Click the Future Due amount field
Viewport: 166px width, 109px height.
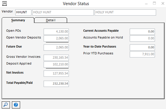coord(56,47)
